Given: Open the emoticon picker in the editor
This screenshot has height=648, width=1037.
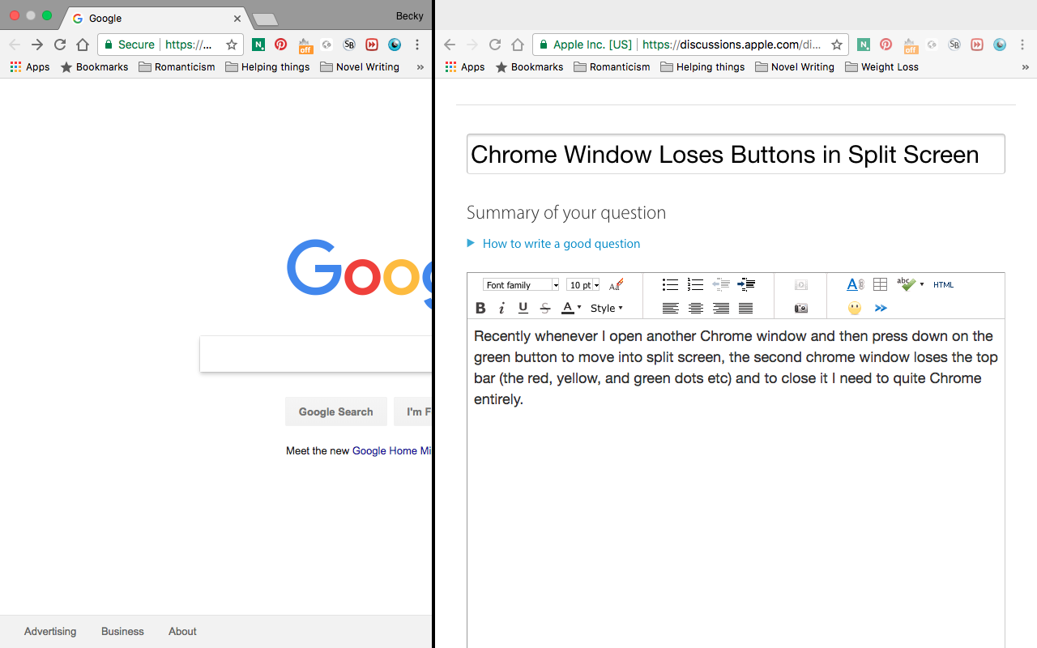Looking at the screenshot, I should (x=855, y=308).
